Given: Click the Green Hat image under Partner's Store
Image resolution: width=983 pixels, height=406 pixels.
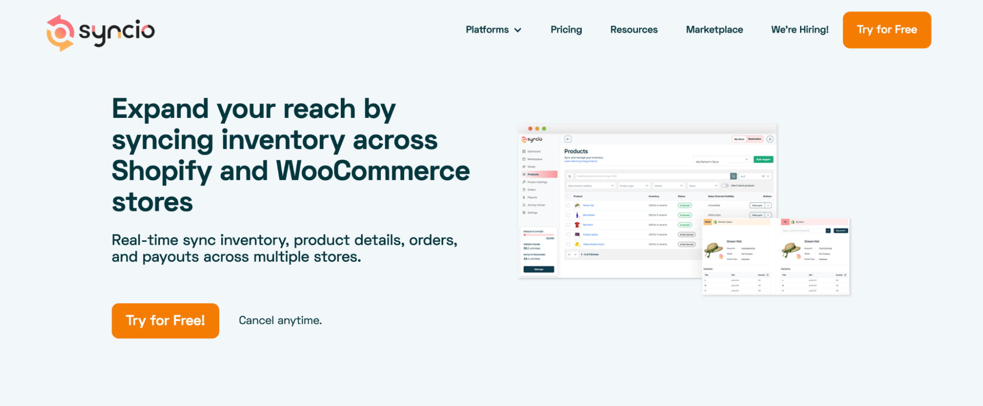Looking at the screenshot, I should pos(713,249).
